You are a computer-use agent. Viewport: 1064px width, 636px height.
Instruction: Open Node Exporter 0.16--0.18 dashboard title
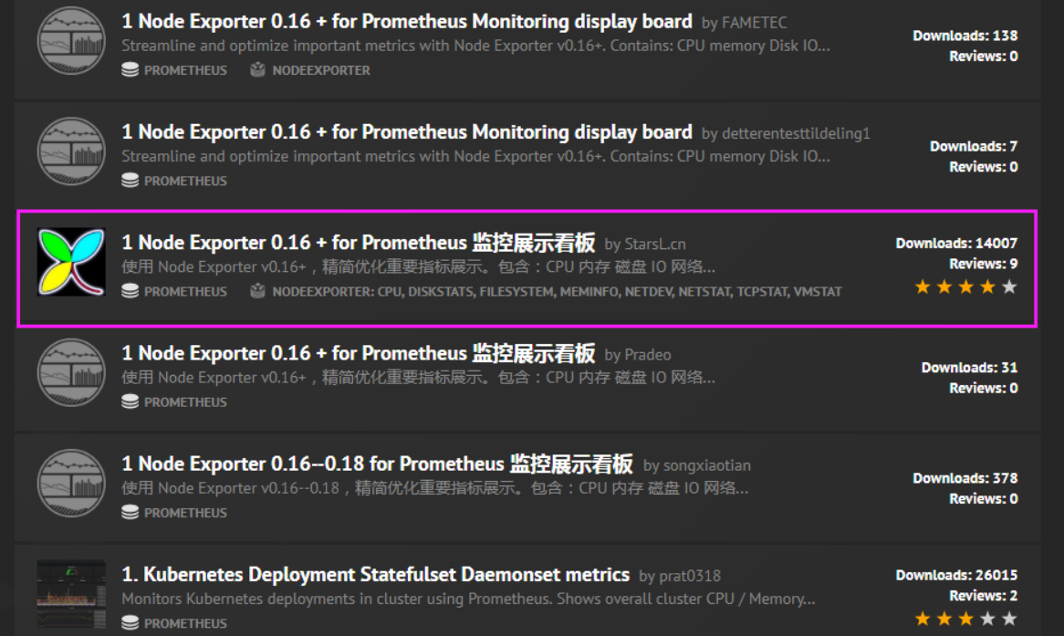377,464
